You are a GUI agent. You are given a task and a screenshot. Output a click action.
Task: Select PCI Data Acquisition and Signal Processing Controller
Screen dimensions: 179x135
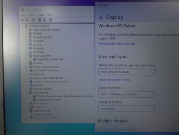[65, 96]
